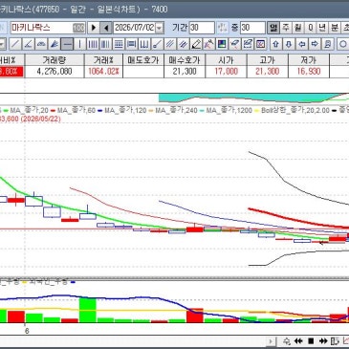Click the previous stock left-arrow button

(106, 28)
